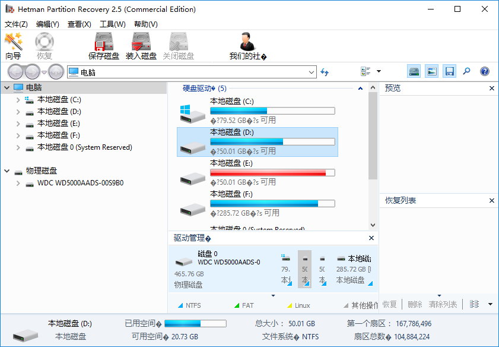Select the F: drive icon in list
499x347 pixels.
pos(192,209)
